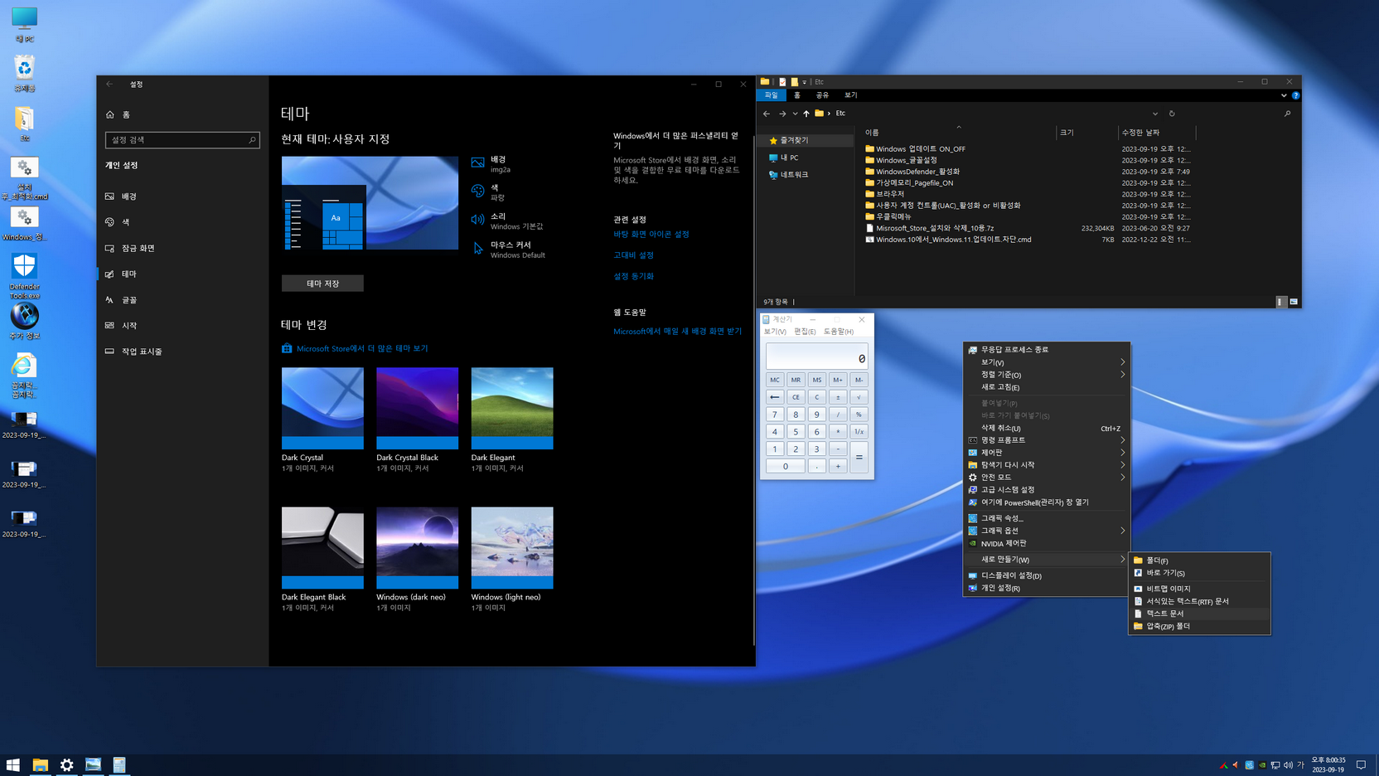Open File Explorer from the taskbar
1379x776 pixels.
point(40,765)
